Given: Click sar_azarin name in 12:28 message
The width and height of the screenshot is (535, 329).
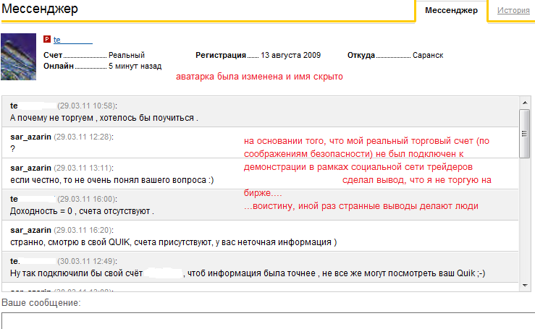Looking at the screenshot, I should coord(30,137).
